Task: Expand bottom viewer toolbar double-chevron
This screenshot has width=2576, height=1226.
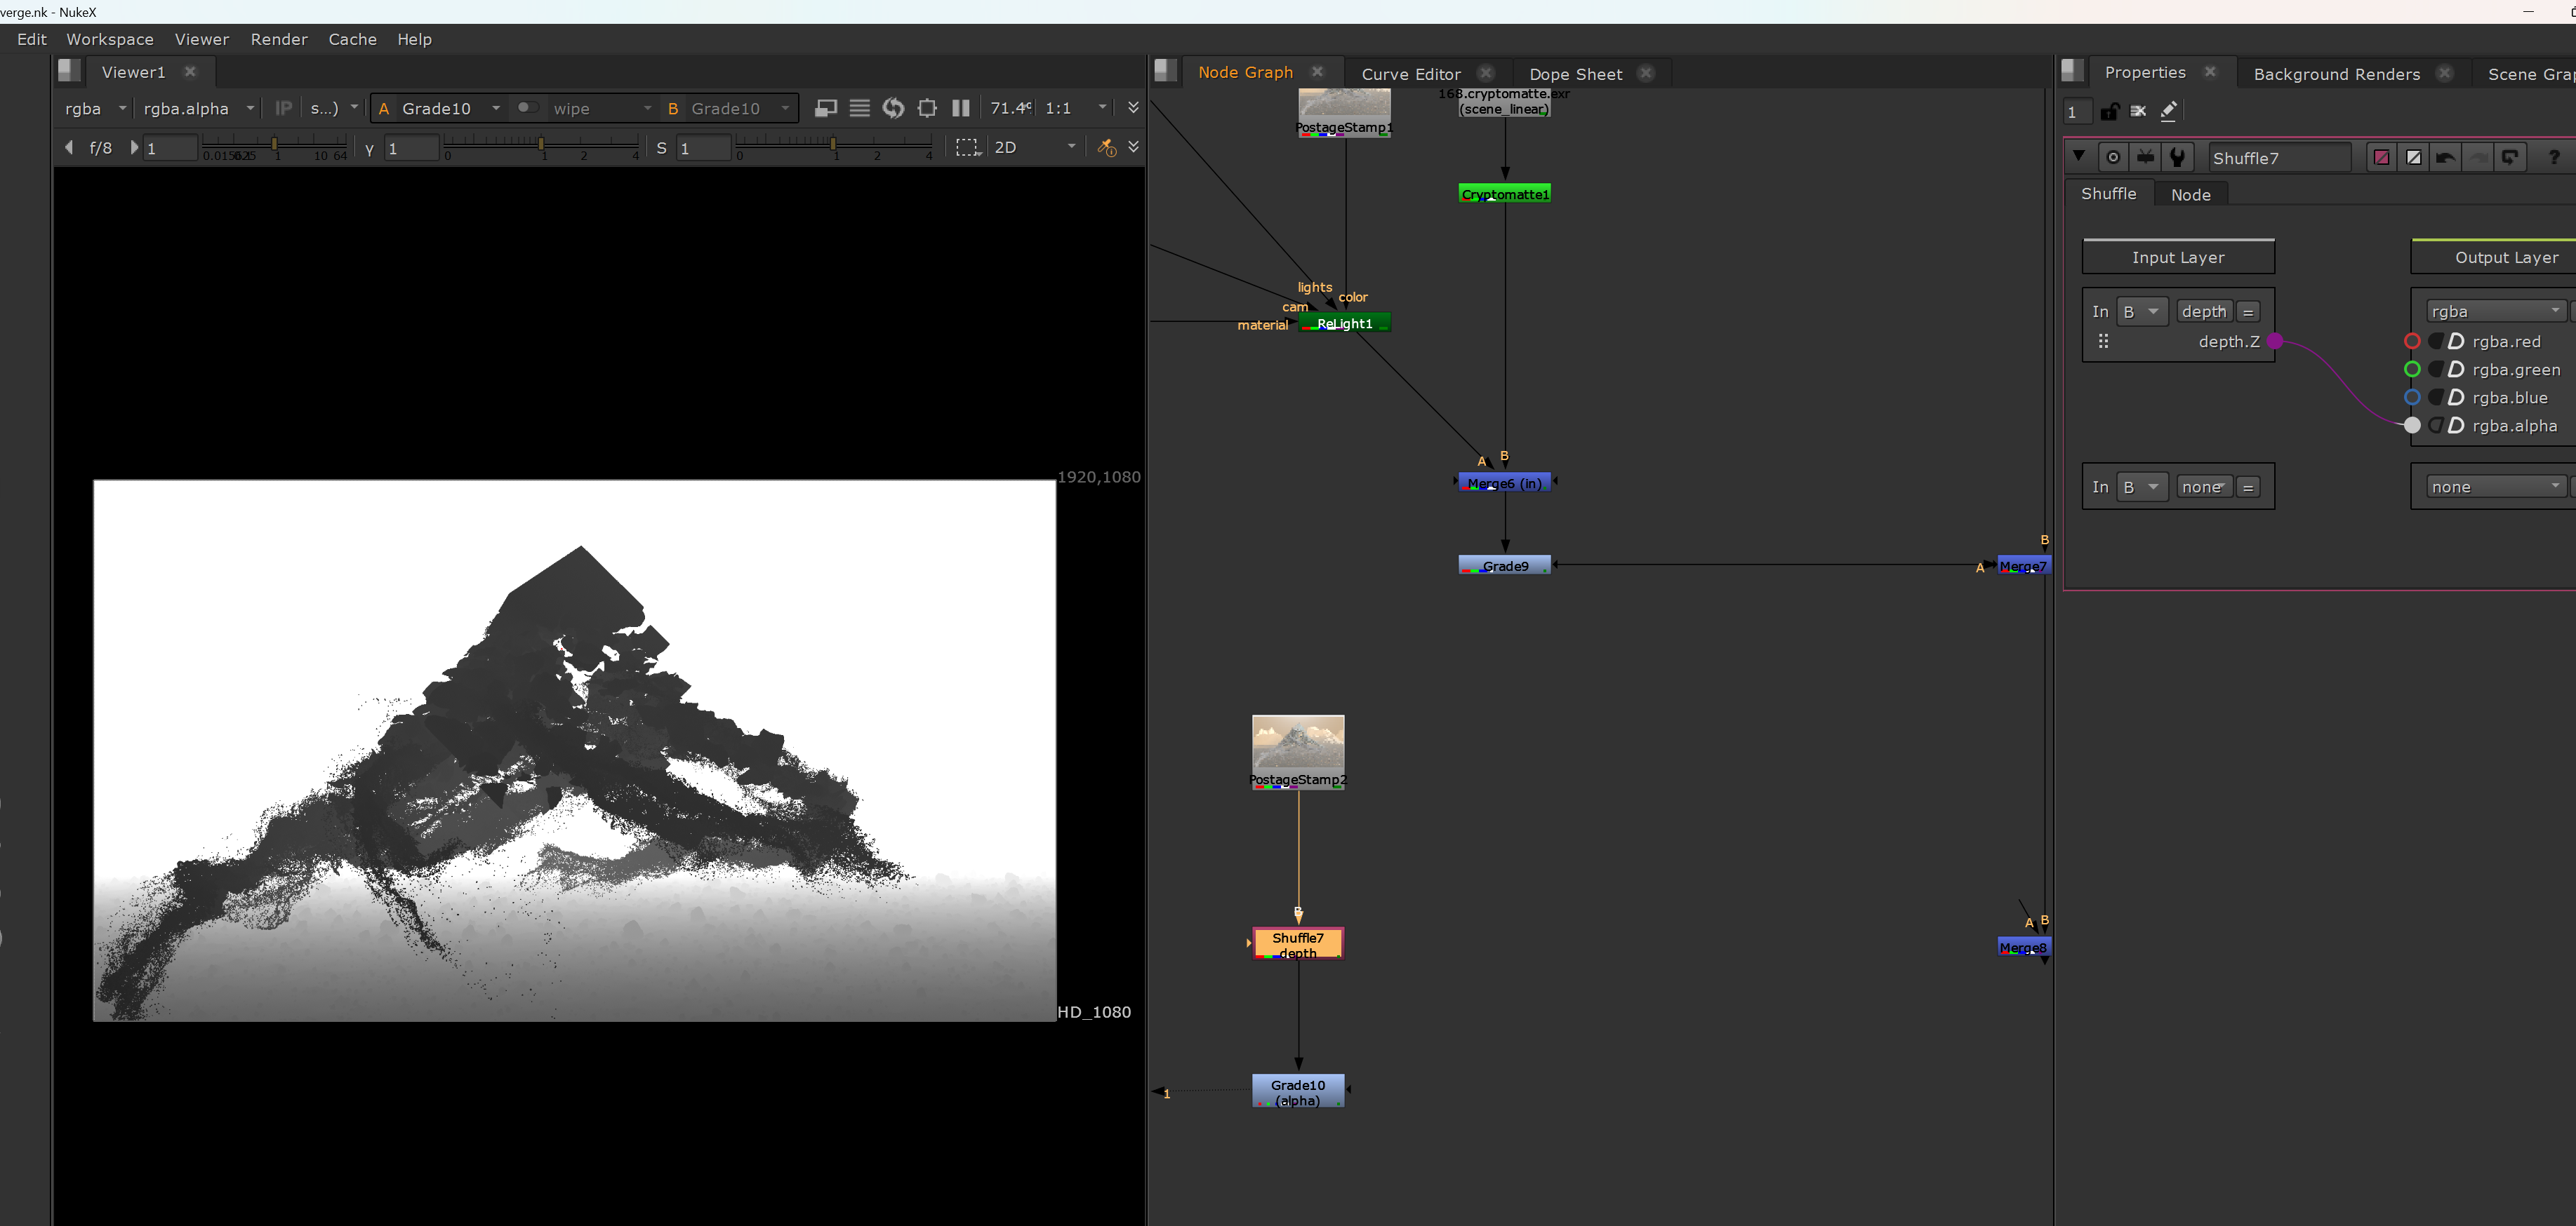Action: click(1133, 146)
